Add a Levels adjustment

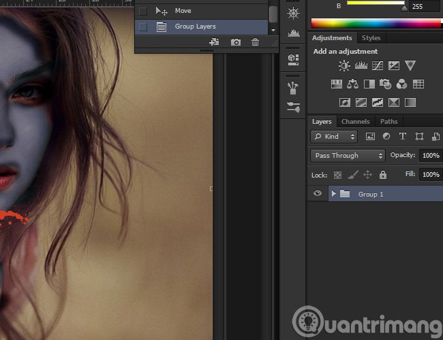[361, 66]
